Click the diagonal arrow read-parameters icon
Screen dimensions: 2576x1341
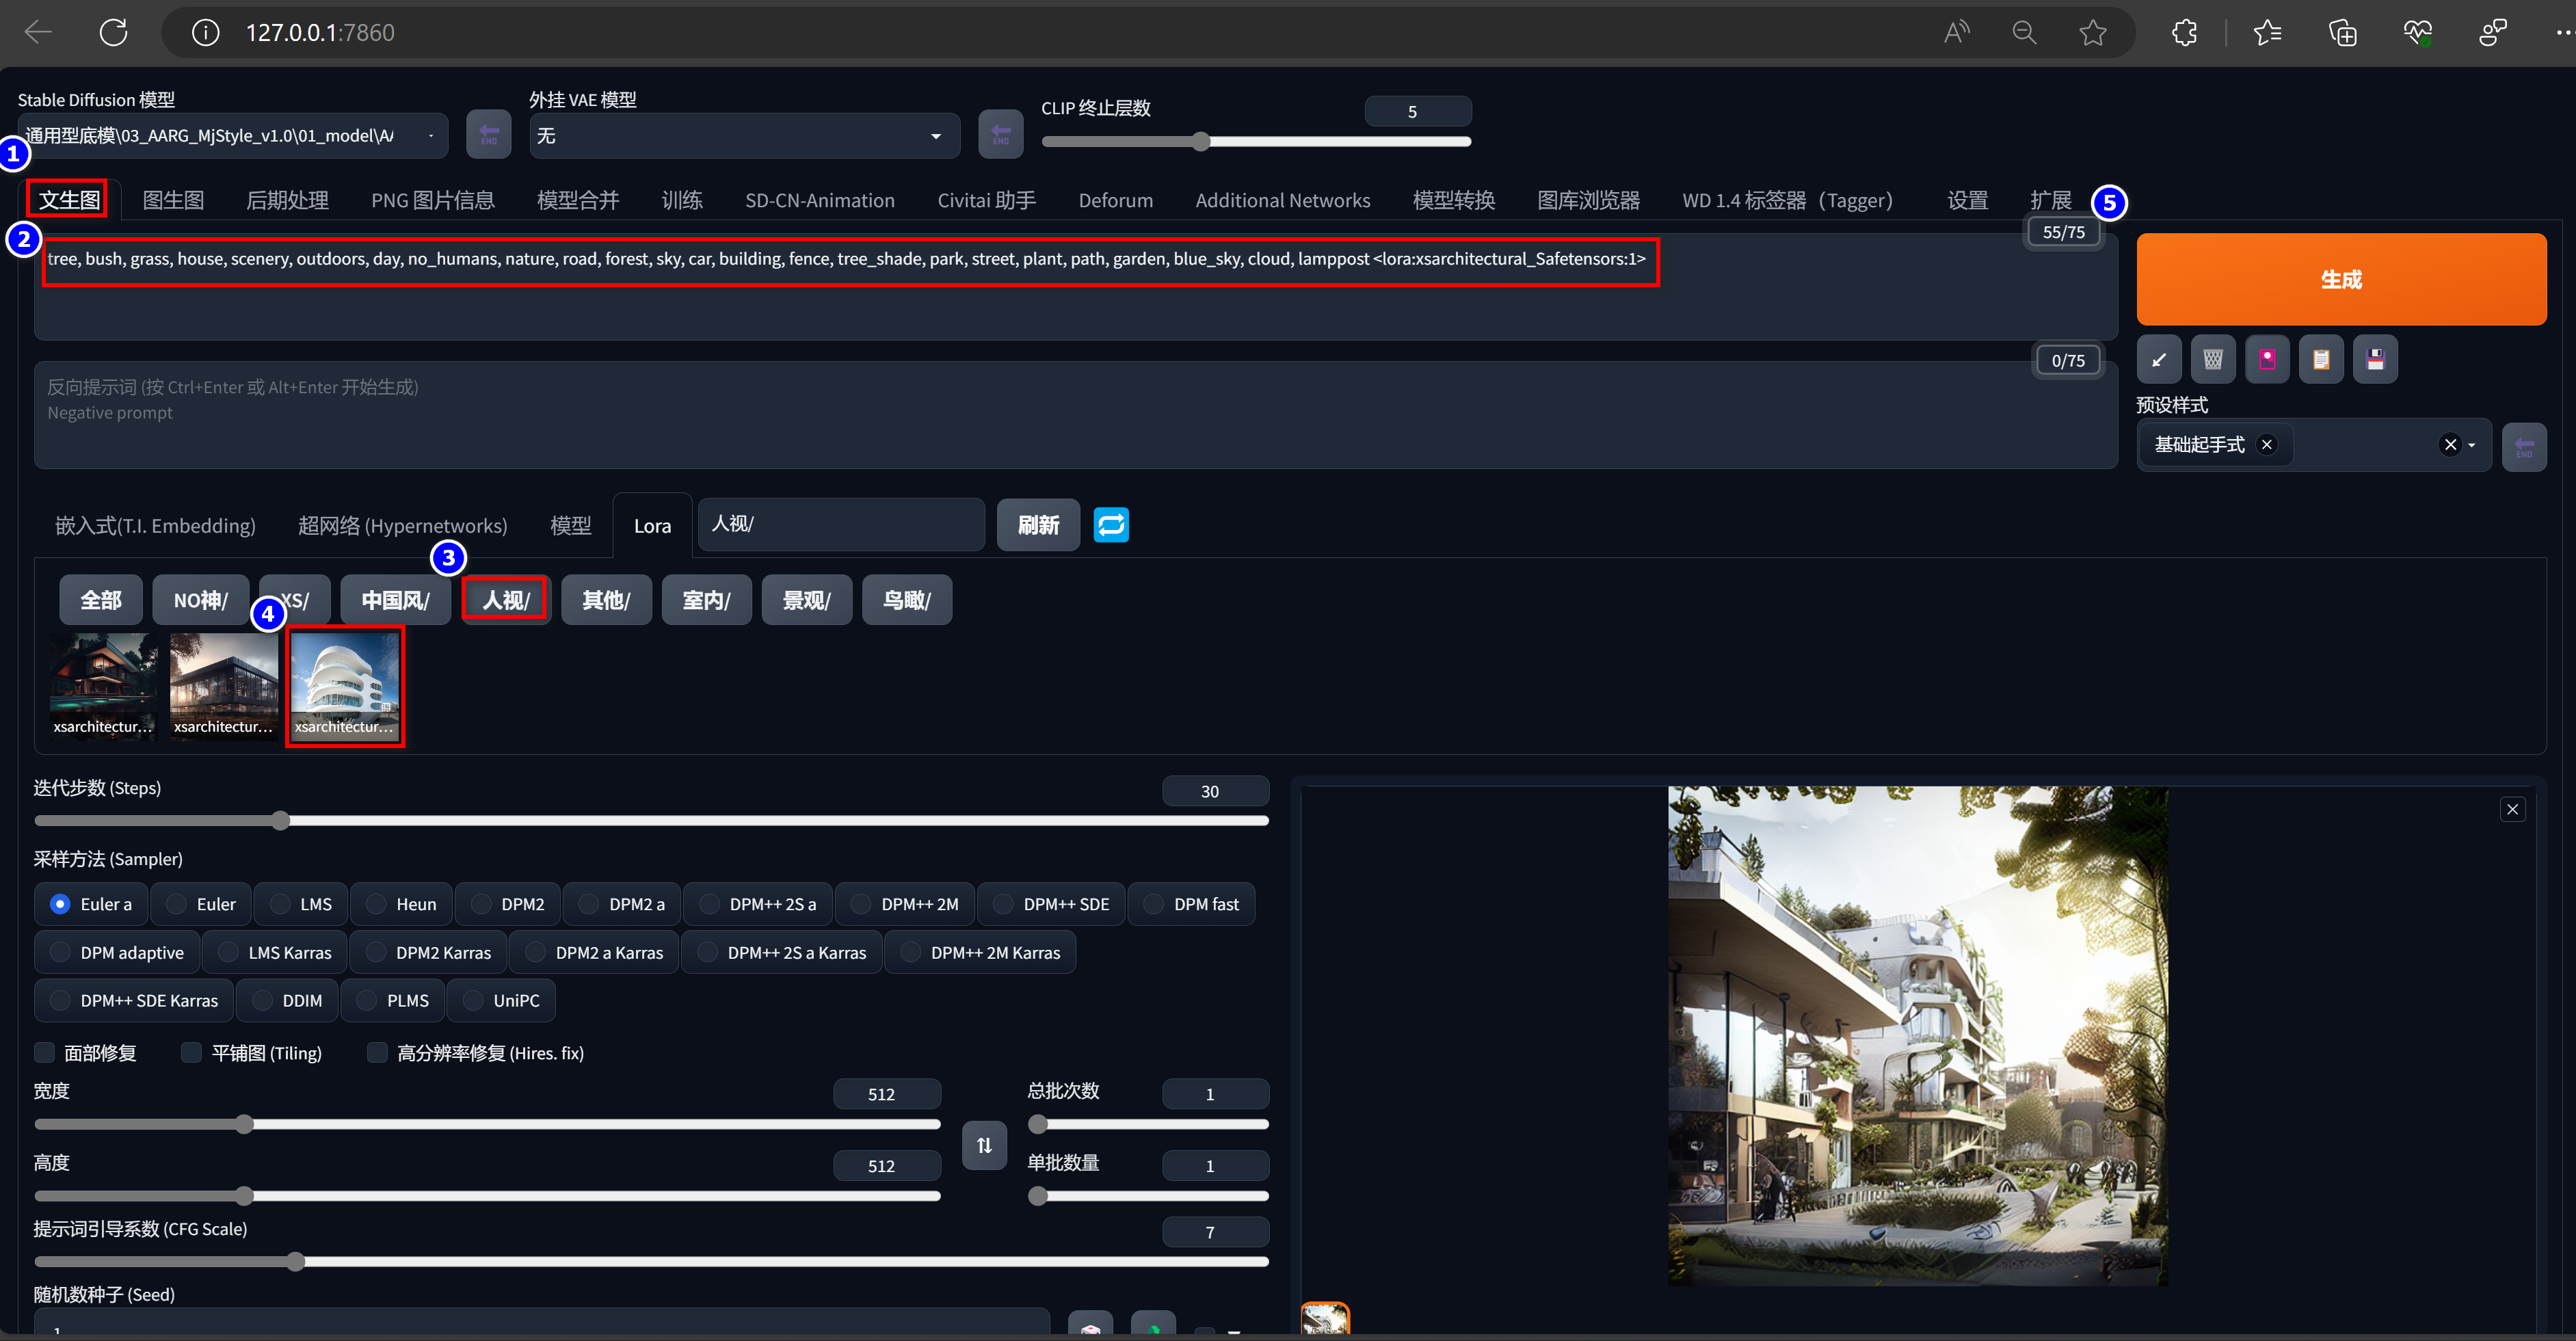pyautogui.click(x=2159, y=360)
